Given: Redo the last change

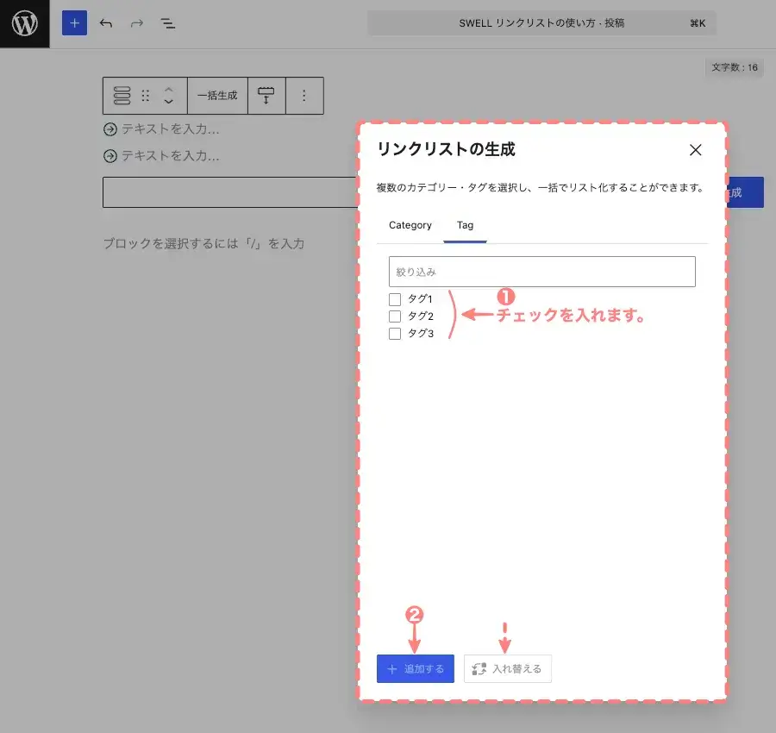Looking at the screenshot, I should coord(136,23).
